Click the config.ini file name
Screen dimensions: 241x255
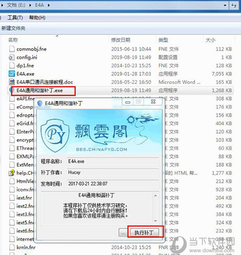(x=27, y=58)
